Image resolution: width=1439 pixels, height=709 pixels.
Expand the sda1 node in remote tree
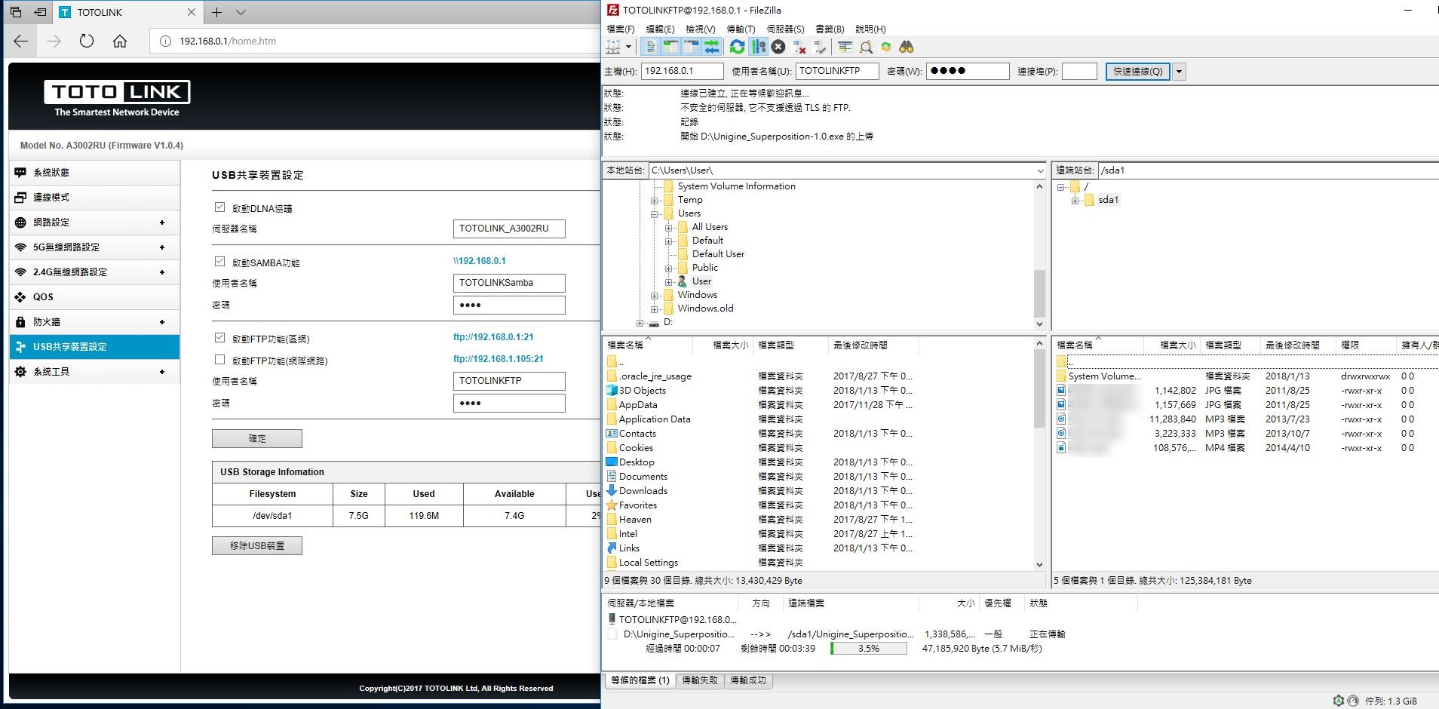point(1075,201)
